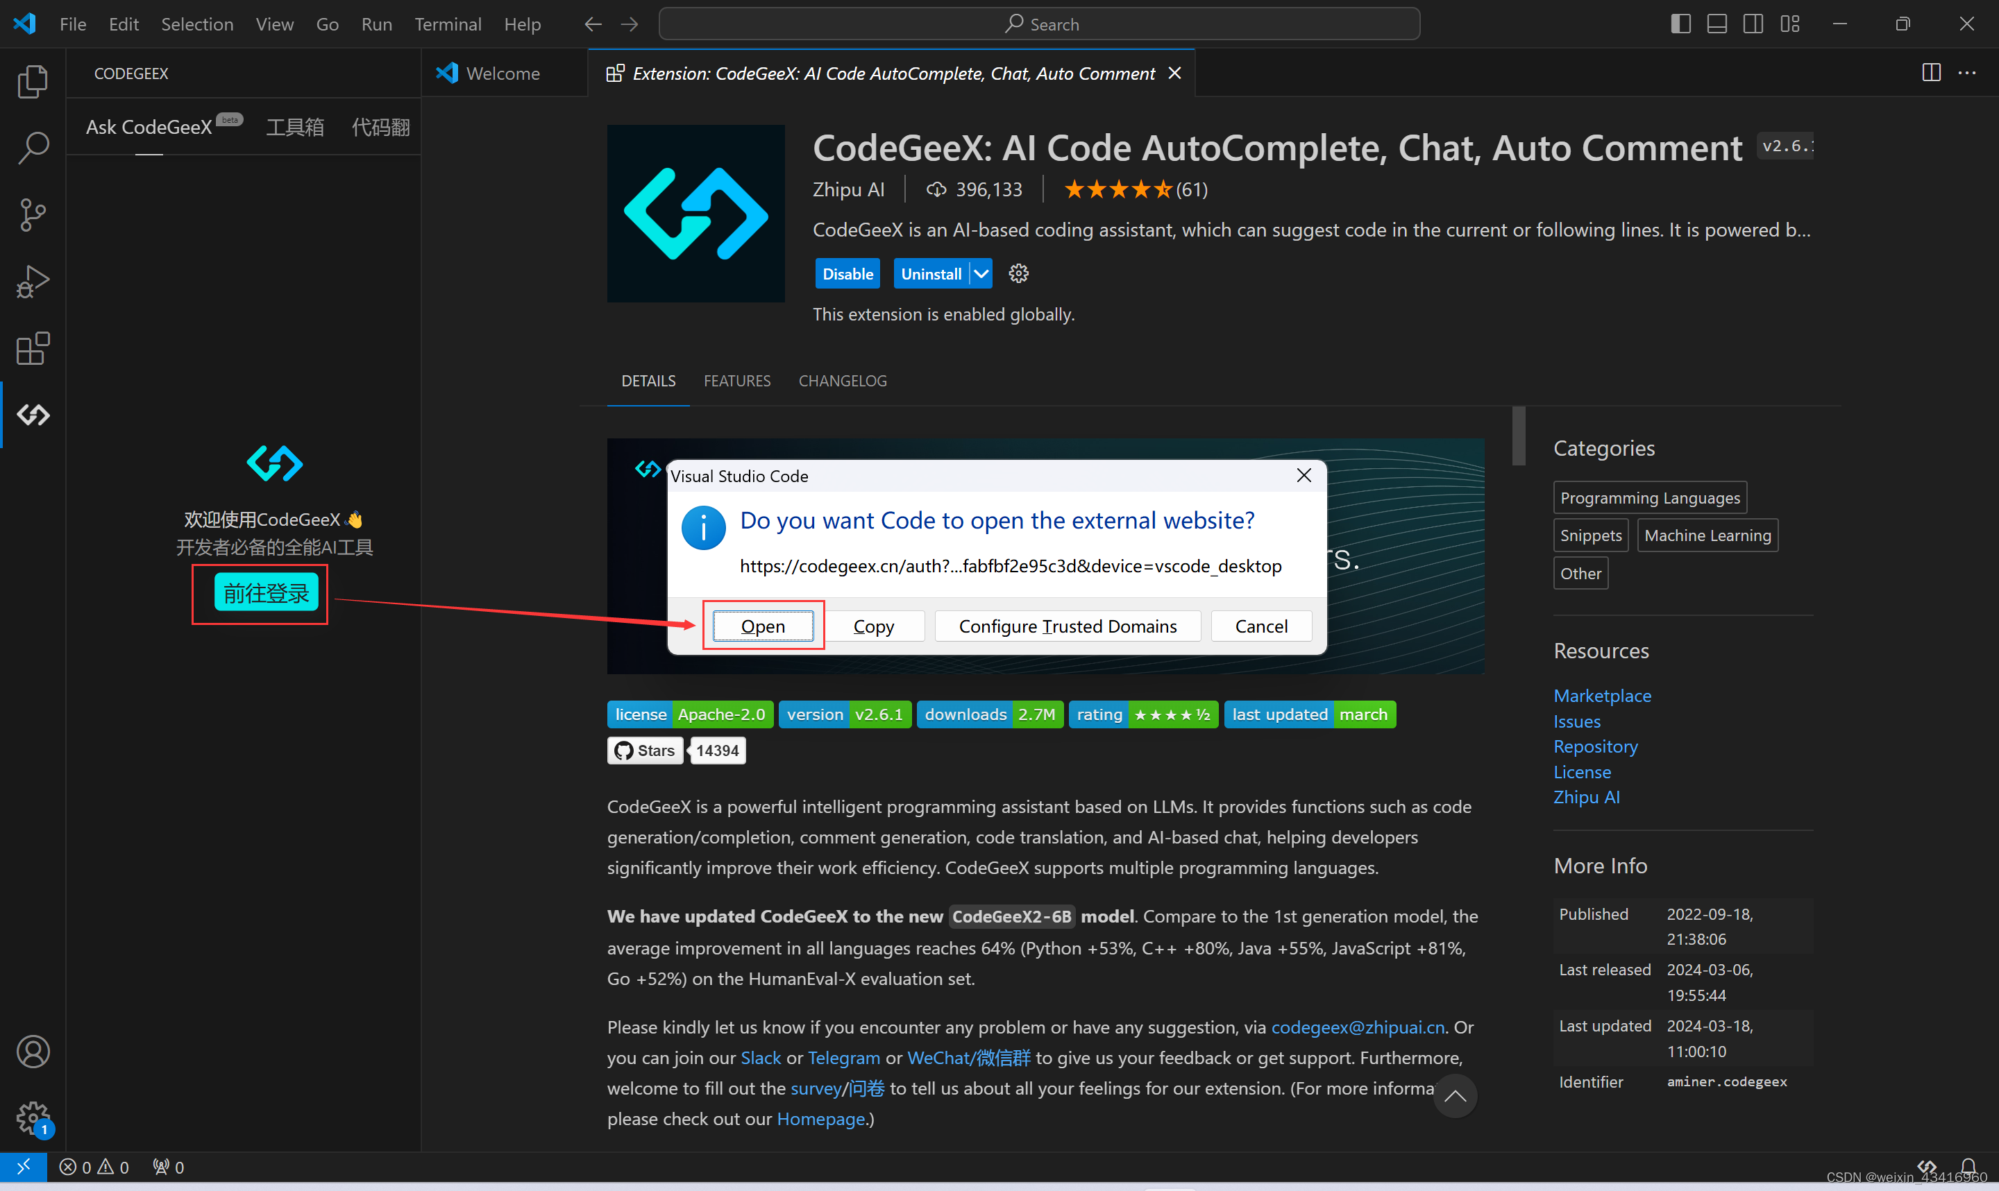Screen dimensions: 1999x1191
Task: Open the Run menu
Action: tap(376, 24)
